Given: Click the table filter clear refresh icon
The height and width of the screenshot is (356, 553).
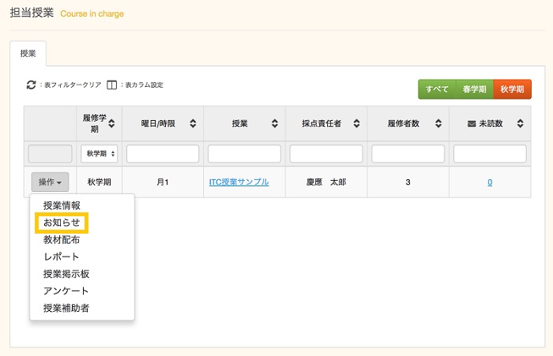Looking at the screenshot, I should pos(32,84).
